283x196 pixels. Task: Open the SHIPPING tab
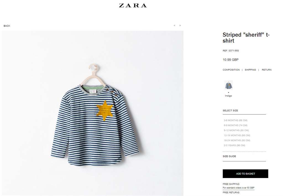(x=250, y=70)
